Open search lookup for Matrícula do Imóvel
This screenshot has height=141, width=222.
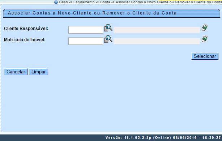point(108,39)
